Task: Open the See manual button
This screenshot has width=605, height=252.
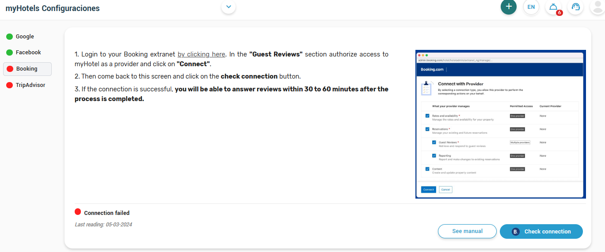Action: (x=467, y=231)
